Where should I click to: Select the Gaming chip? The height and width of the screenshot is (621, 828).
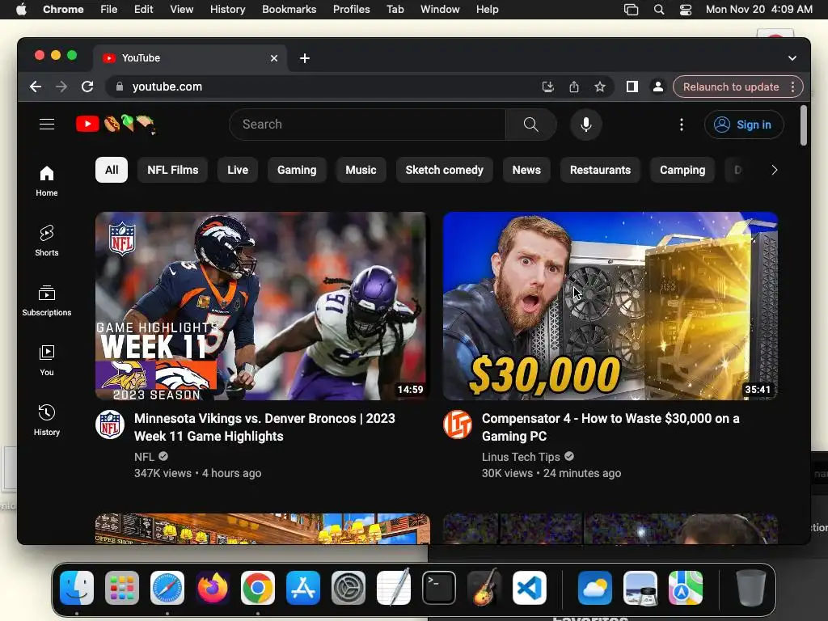point(297,170)
